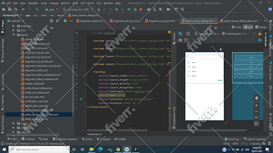Open the samsung SM-J700F device dropdown

[x=78, y=9]
